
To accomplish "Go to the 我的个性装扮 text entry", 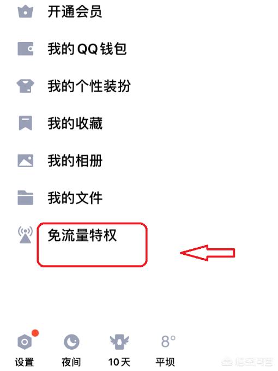I will tap(89, 86).
